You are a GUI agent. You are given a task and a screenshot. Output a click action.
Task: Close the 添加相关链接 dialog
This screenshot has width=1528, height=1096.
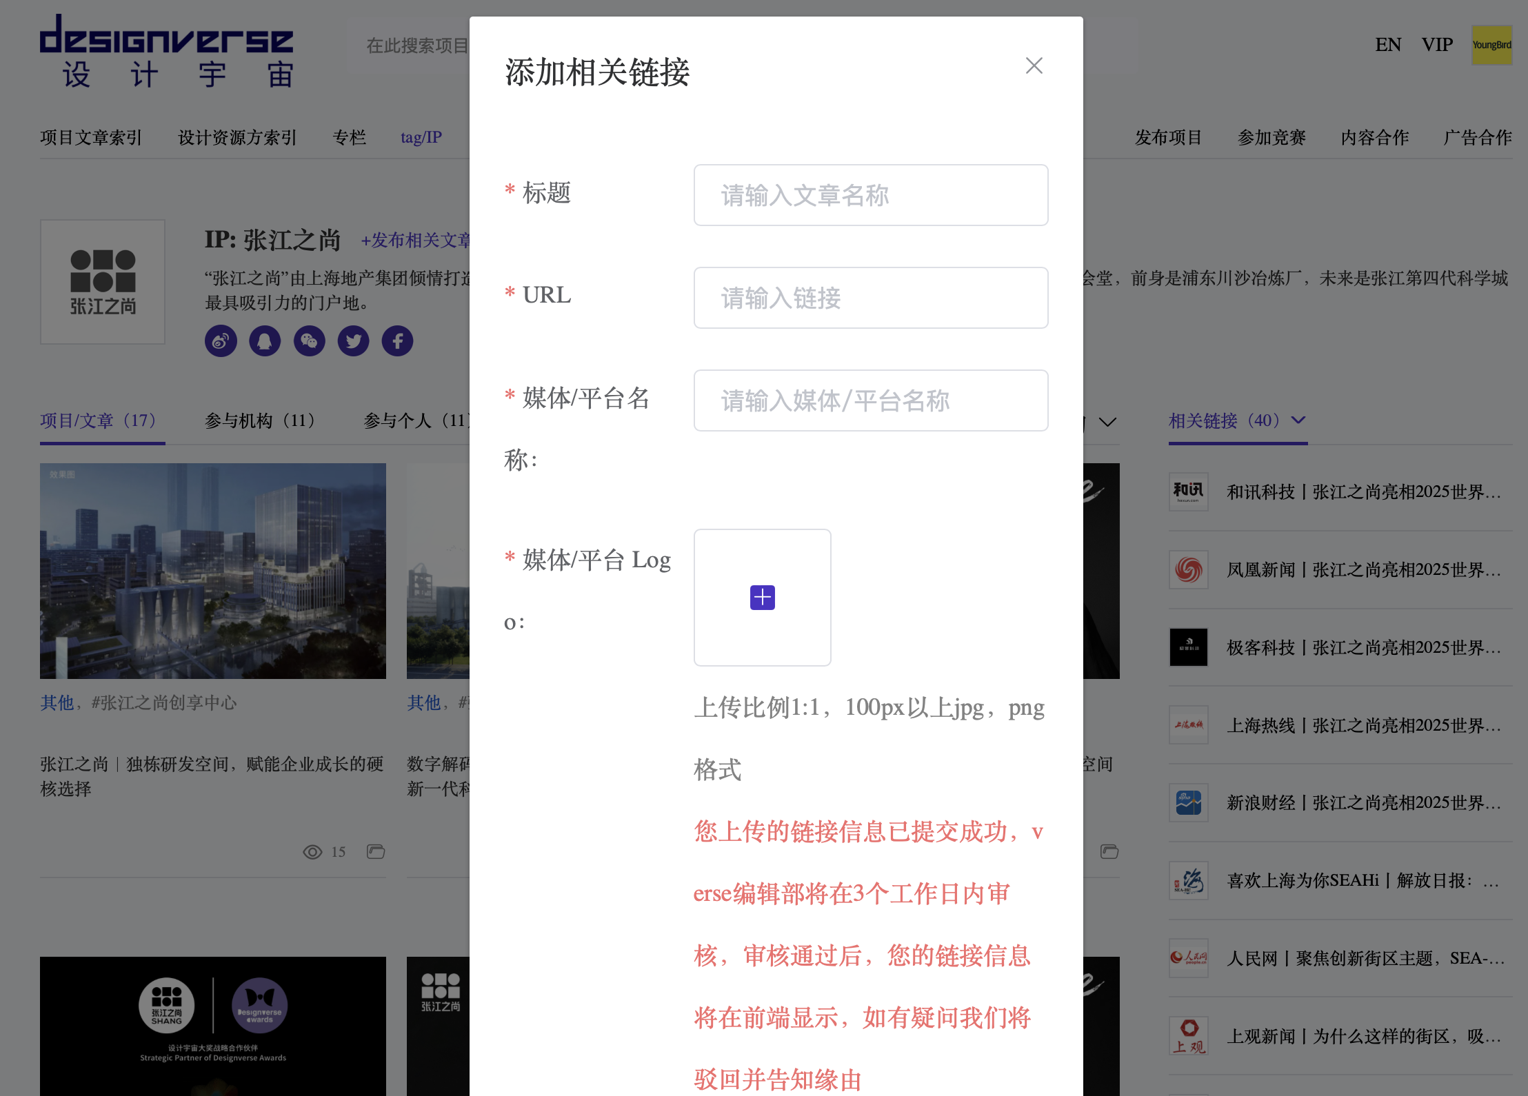point(1034,65)
